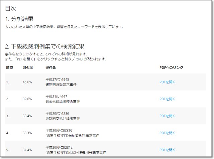Select the 更新料支払い請求事件 case name
The width and height of the screenshot is (214, 159).
(63, 119)
